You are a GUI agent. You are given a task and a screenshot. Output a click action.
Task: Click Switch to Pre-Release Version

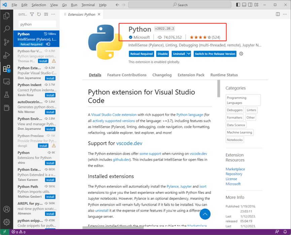[x=215, y=54]
